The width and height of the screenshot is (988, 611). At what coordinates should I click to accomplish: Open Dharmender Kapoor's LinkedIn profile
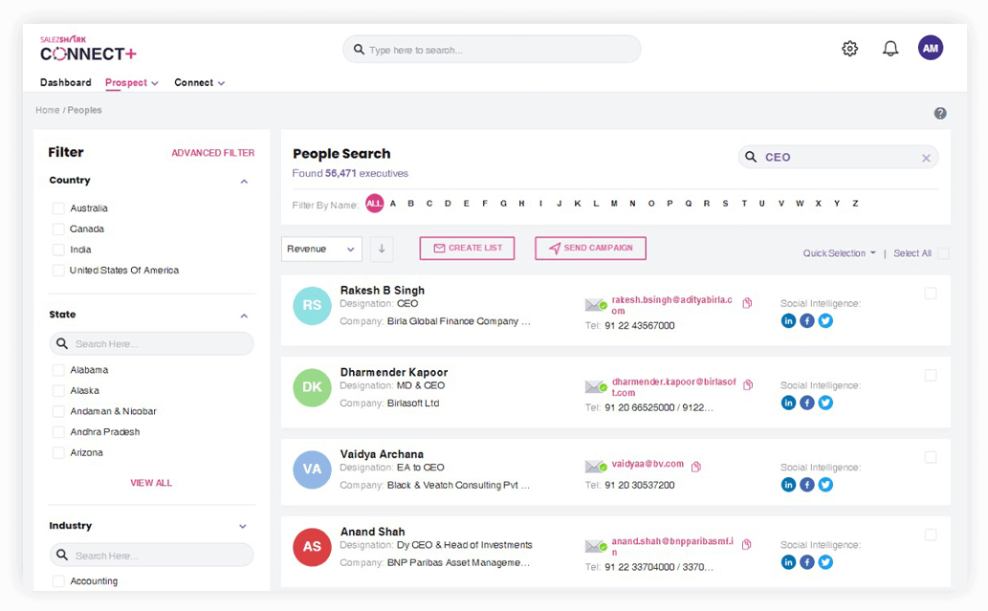point(788,403)
